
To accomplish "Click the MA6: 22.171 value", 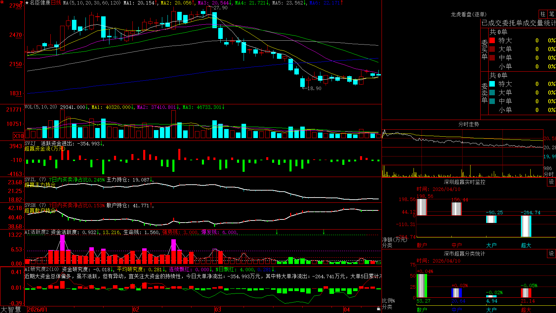I will tap(325, 3).
